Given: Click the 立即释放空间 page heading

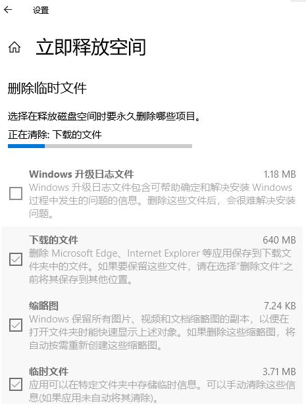Looking at the screenshot, I should 91,47.
